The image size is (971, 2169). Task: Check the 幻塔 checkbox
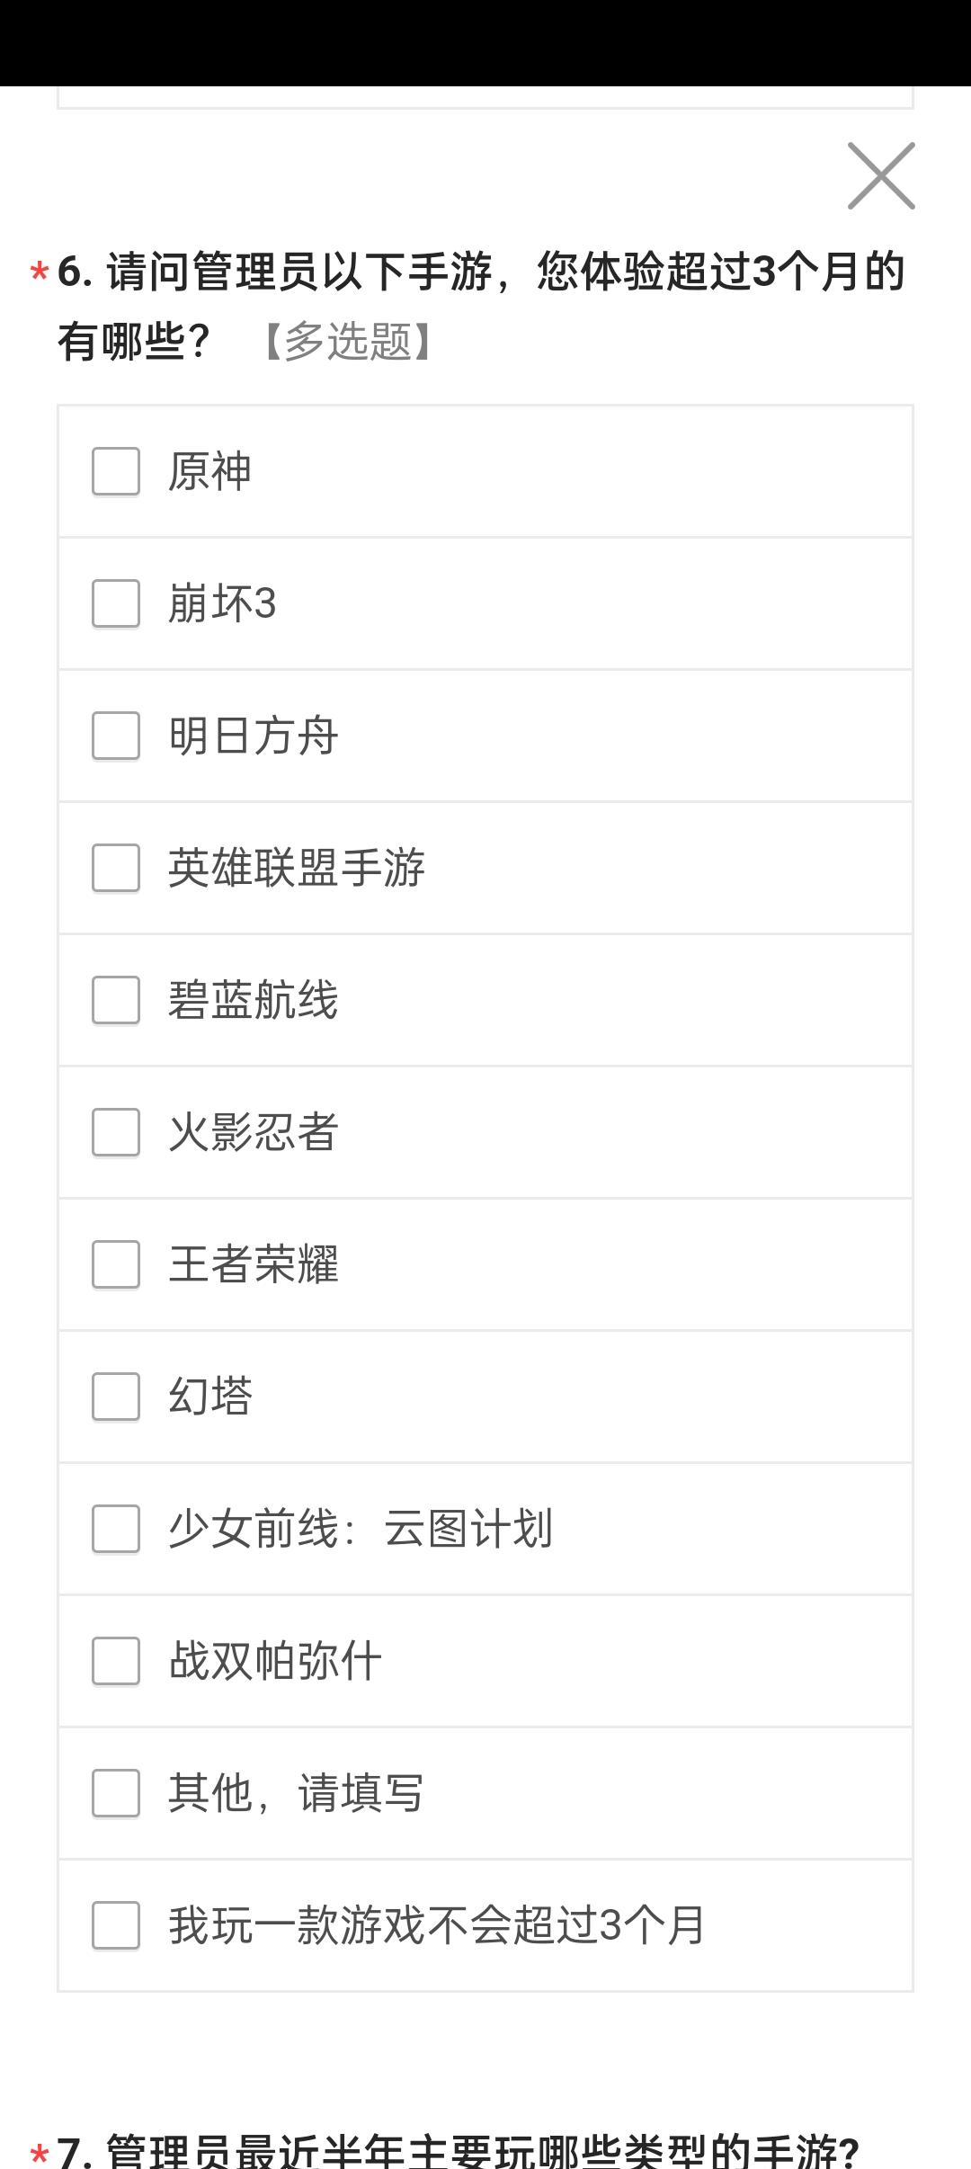[116, 1397]
